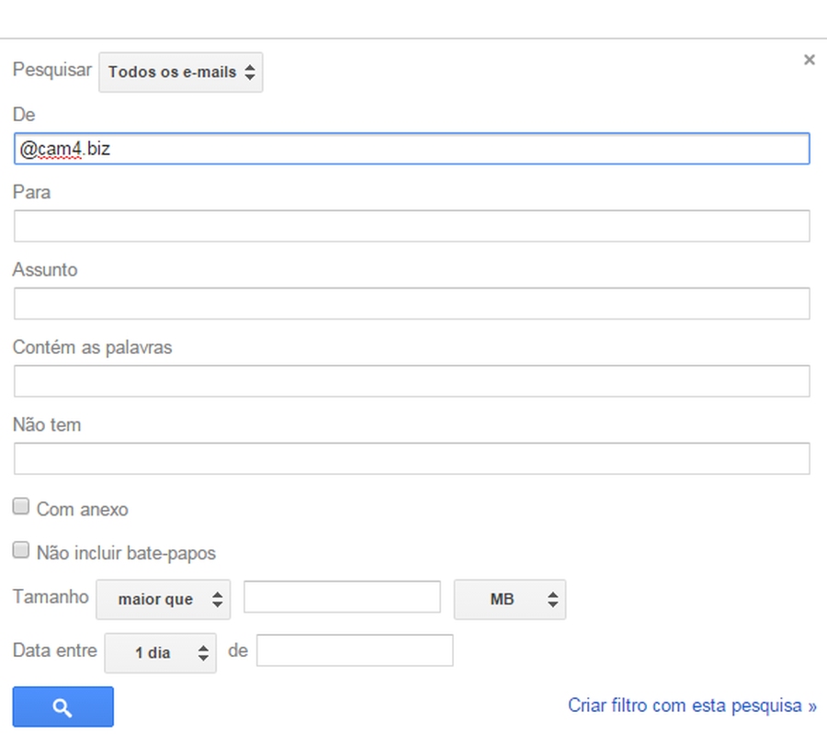Select the Assunto input field

(x=412, y=304)
